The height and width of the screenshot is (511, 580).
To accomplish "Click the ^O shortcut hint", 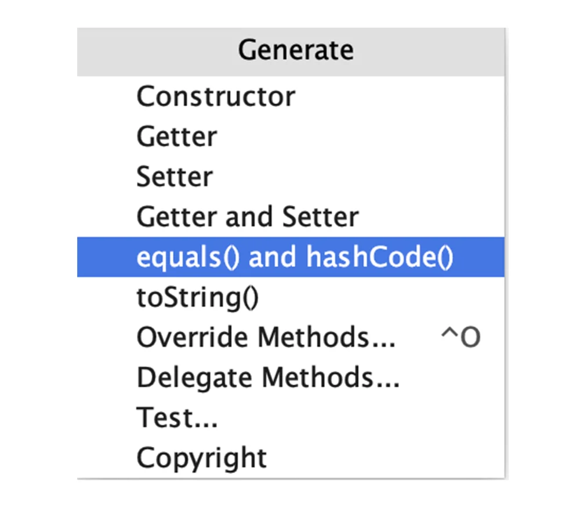I will pyautogui.click(x=461, y=337).
